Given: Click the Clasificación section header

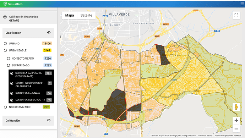Looking at the screenshot, I should [28, 33].
